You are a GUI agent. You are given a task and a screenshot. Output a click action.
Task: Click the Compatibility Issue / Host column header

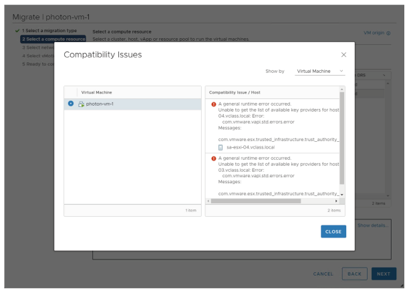click(235, 92)
